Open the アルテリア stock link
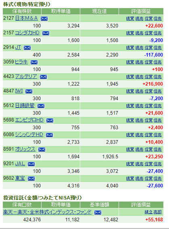The height and width of the screenshot is (229, 169). click(x=26, y=76)
